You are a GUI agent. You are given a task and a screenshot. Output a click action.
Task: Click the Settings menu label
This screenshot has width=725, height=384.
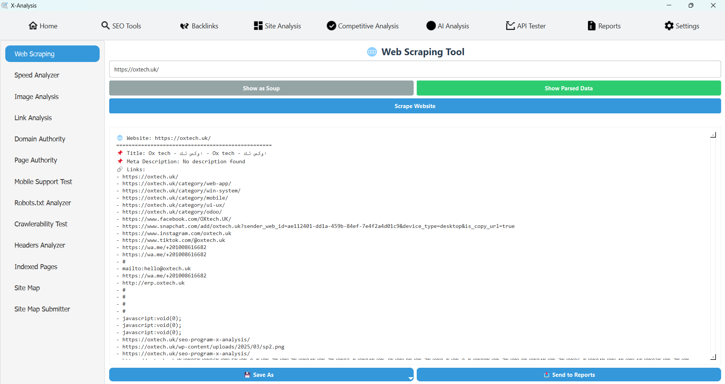[x=687, y=26]
